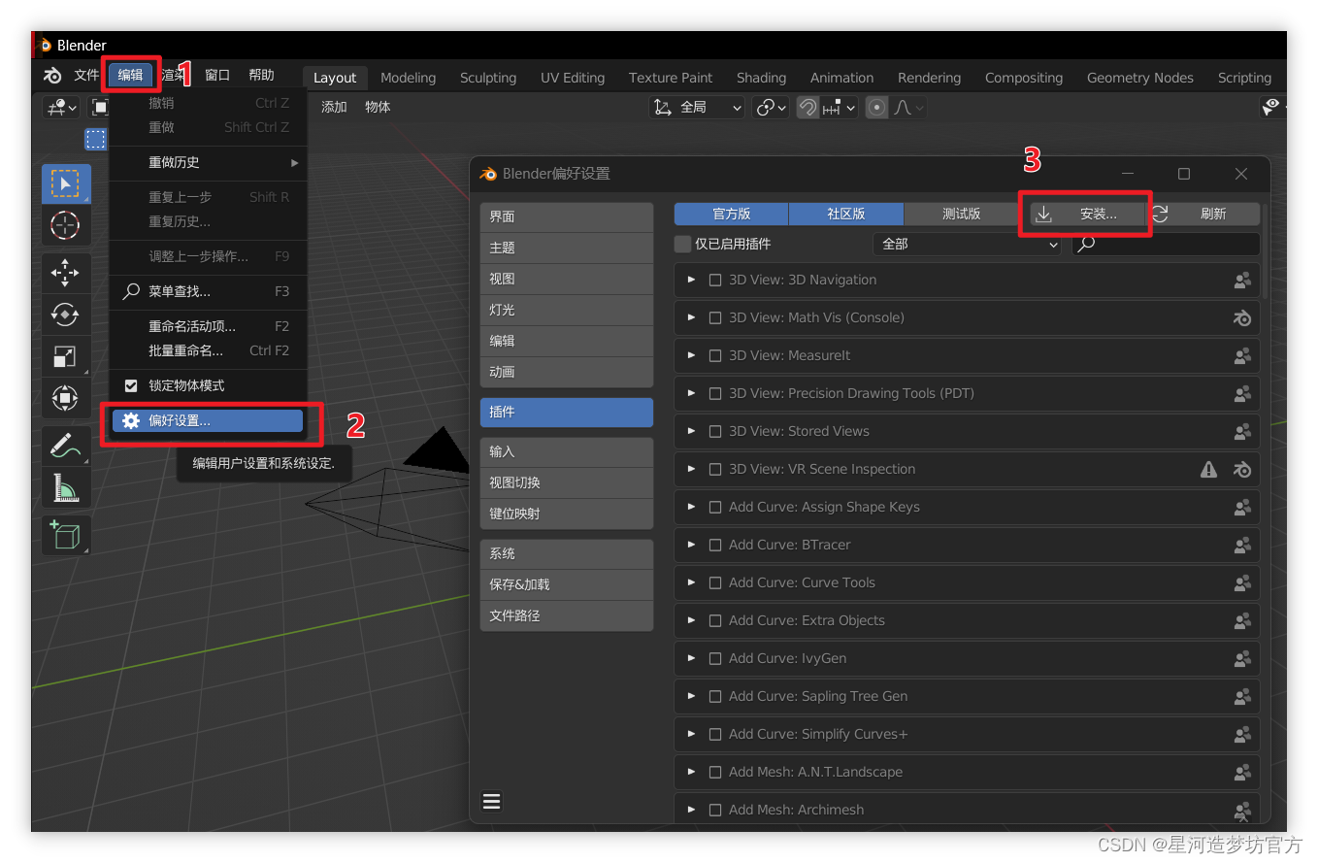Select the Move tool

[65, 274]
